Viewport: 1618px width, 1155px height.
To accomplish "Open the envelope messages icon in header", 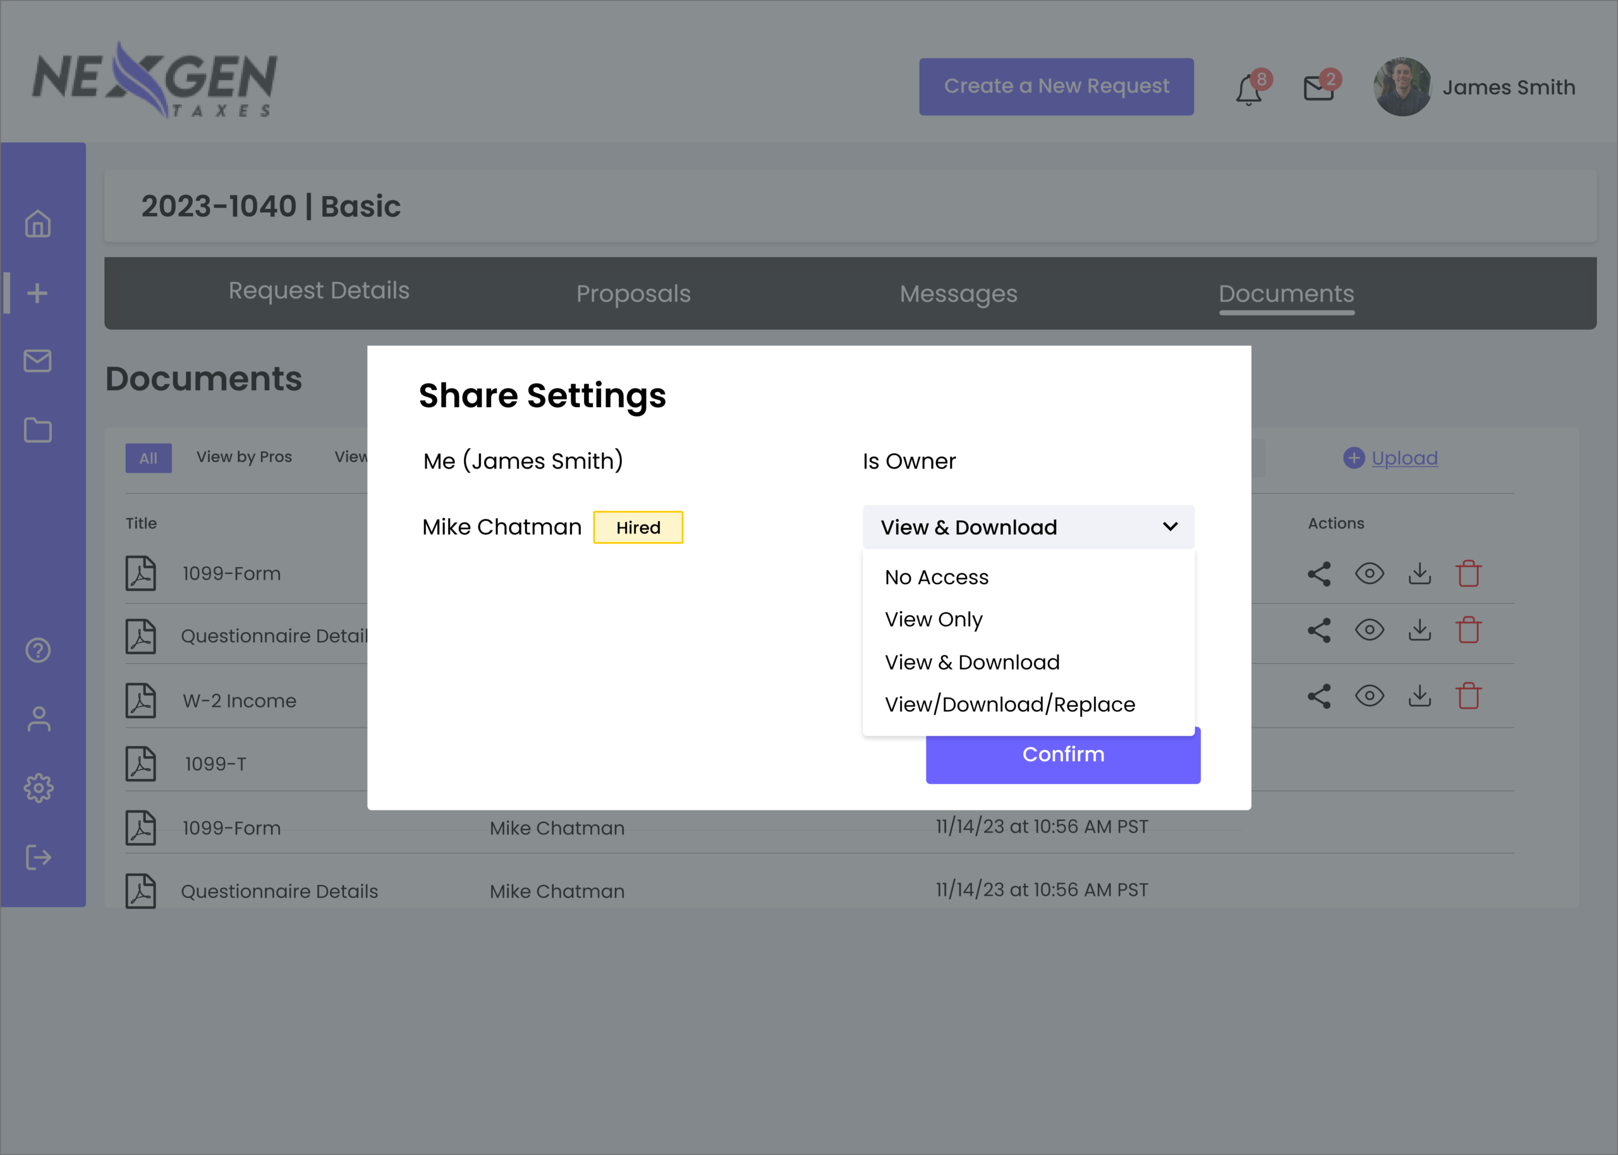I will [1318, 89].
